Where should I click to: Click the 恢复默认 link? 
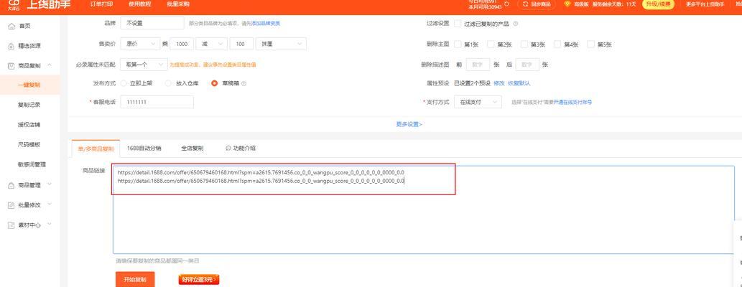[519, 83]
